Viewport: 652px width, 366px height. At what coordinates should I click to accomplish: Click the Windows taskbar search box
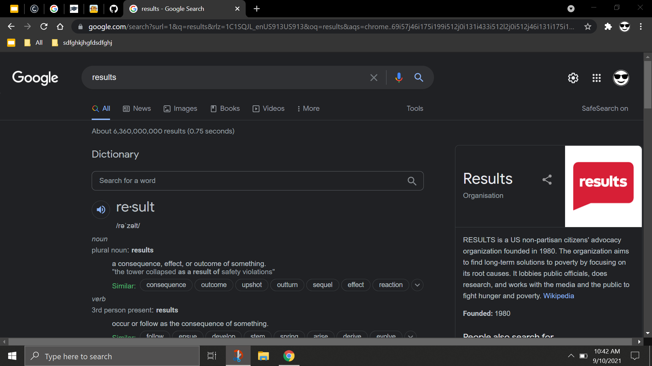[112, 356]
